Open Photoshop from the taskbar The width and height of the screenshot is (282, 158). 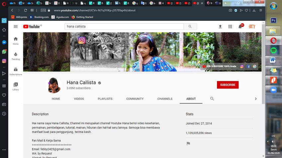[x=273, y=20]
